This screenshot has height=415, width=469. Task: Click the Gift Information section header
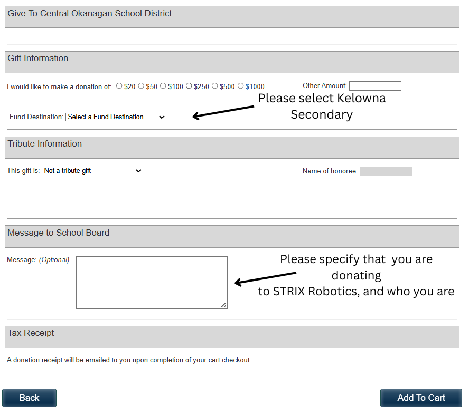pyautogui.click(x=232, y=62)
